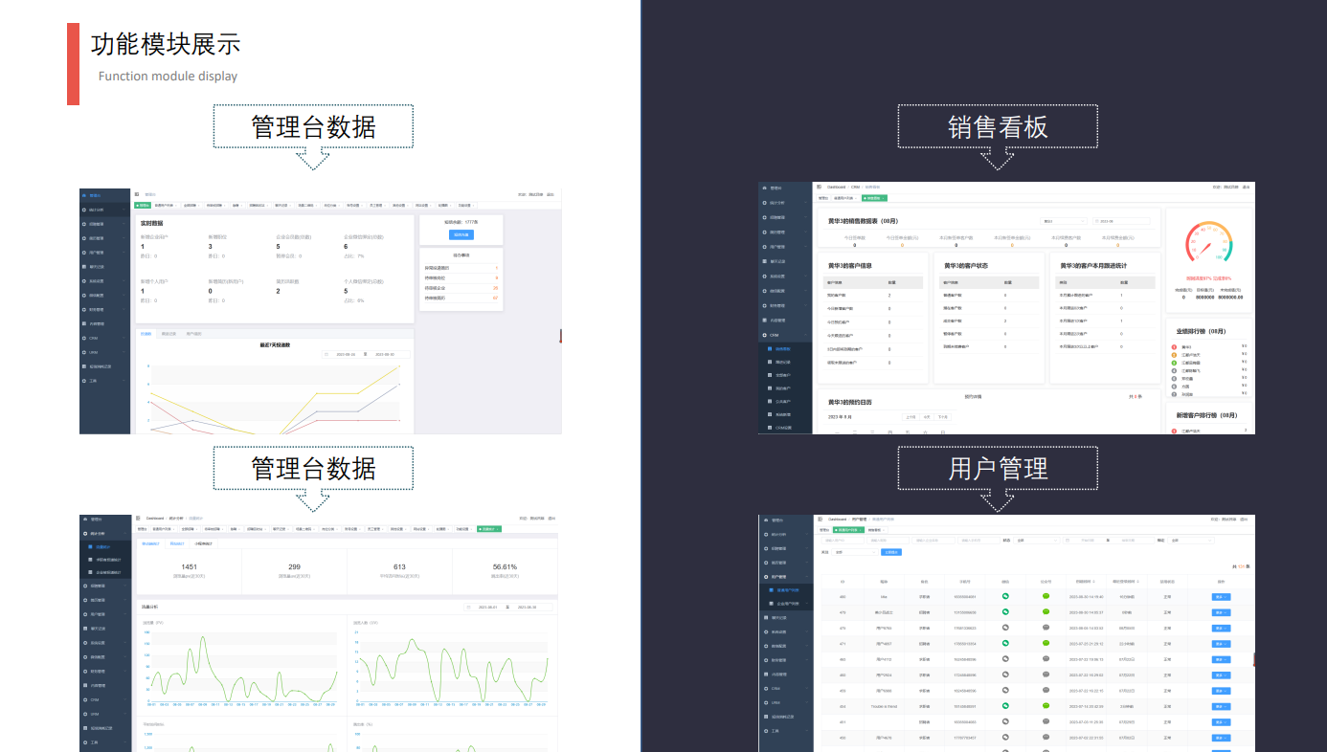Click green WeChat icon in user row 471
Screen dimensions: 1327x752
click(1005, 643)
